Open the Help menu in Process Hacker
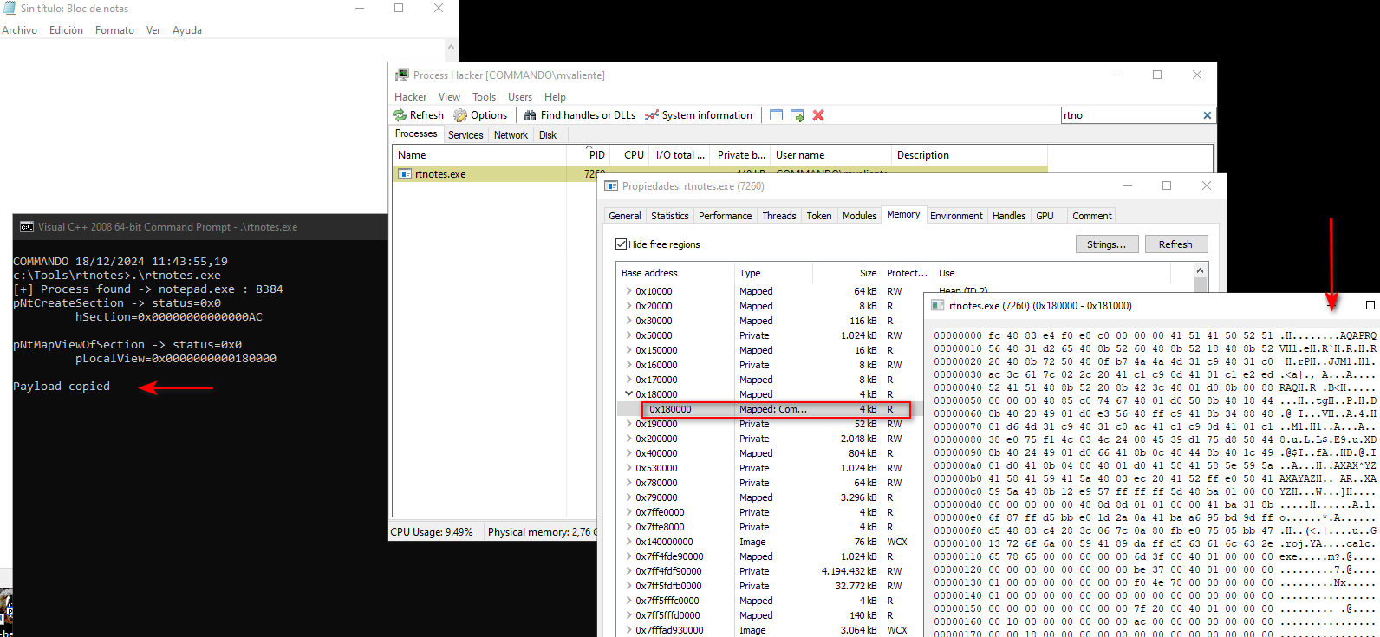 555,97
